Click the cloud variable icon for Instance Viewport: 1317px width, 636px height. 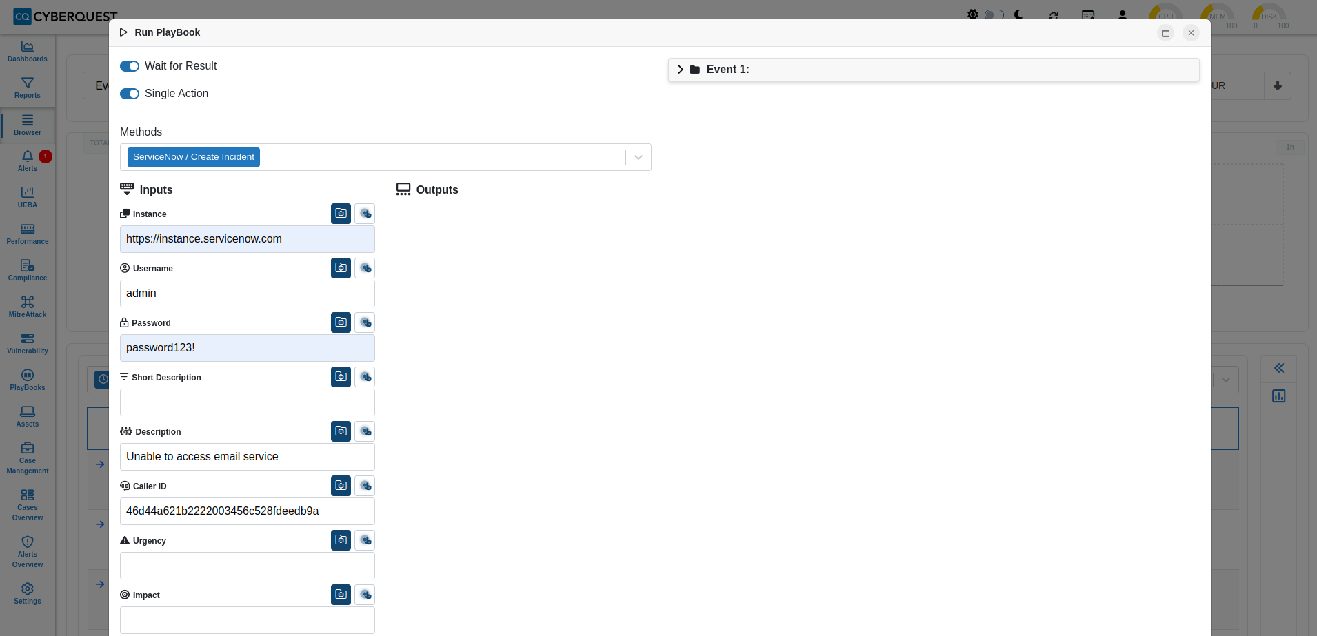[x=365, y=214]
